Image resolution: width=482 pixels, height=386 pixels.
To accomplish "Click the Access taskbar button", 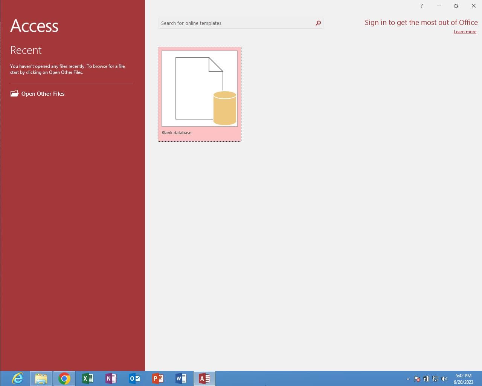I will 204,378.
